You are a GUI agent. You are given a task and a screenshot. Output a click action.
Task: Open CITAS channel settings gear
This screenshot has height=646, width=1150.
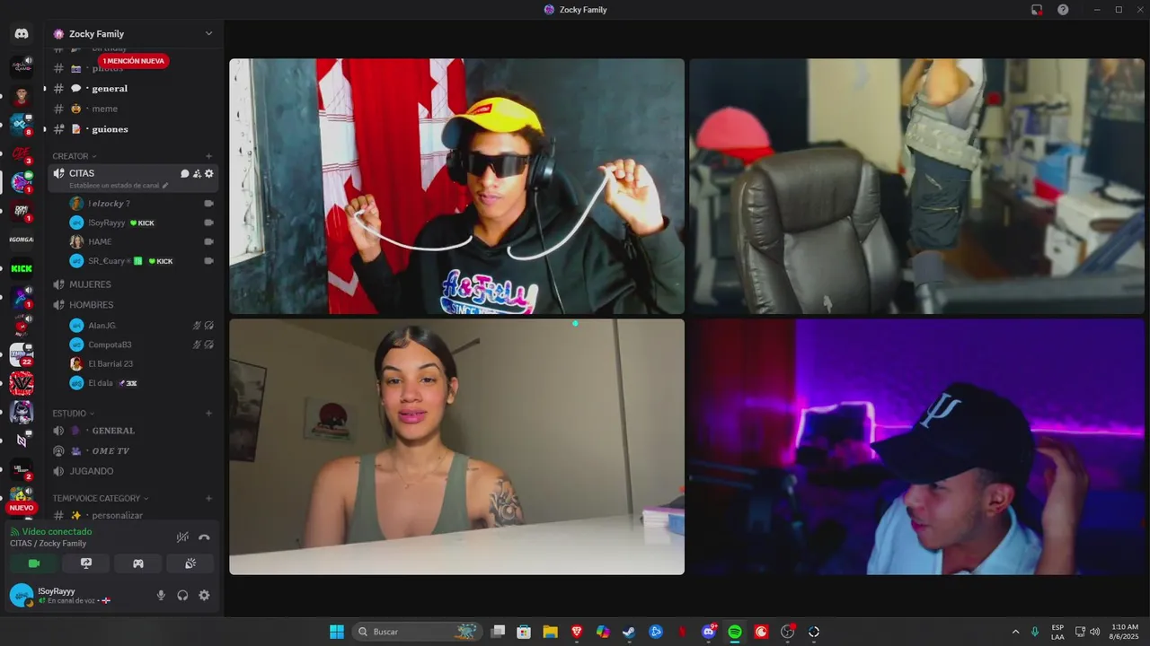209,173
